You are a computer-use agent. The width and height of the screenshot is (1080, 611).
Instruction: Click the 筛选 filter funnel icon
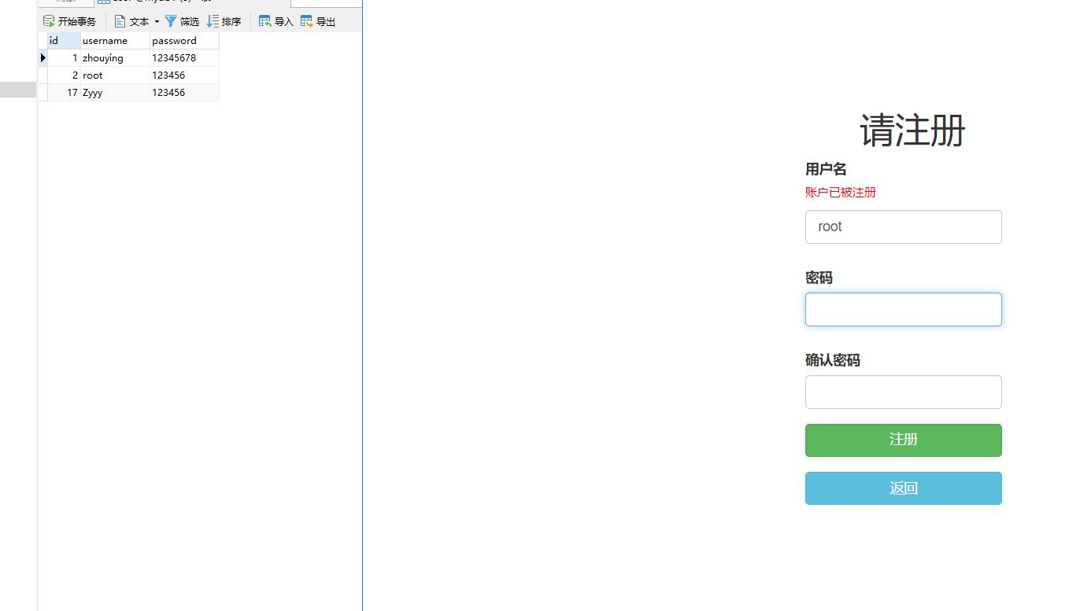tap(171, 21)
